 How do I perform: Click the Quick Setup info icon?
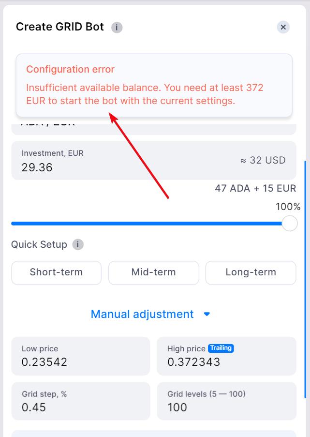(x=78, y=244)
